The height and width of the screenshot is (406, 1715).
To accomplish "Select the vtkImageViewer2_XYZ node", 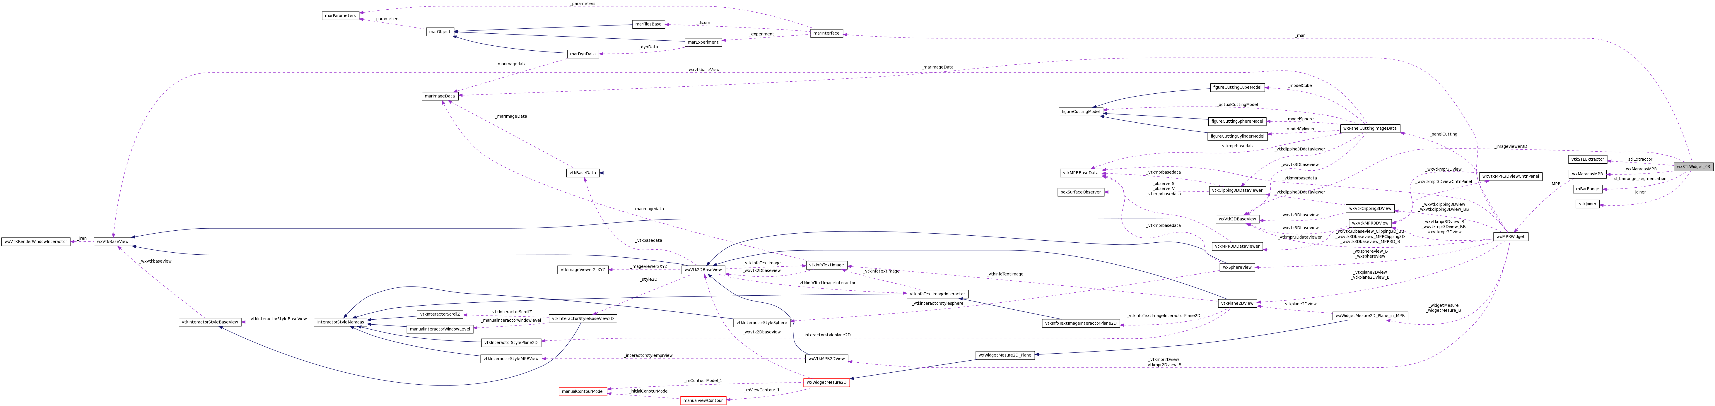I will click(x=583, y=270).
